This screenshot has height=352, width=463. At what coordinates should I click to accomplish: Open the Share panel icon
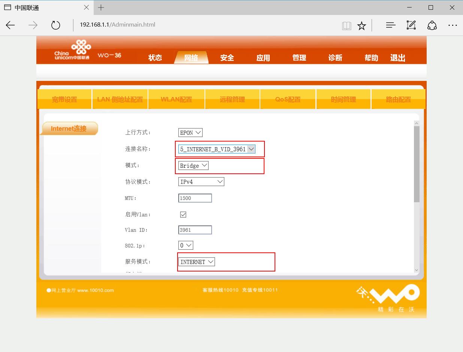(432, 25)
